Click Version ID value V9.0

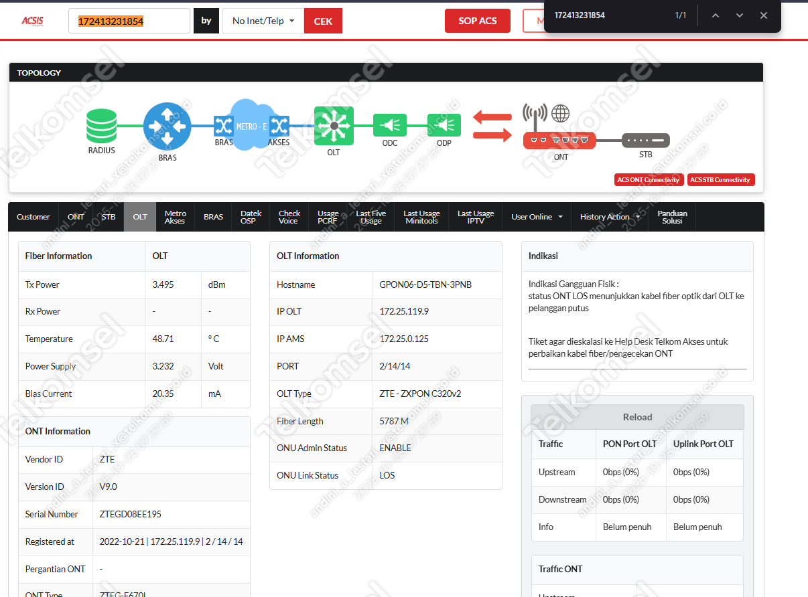click(x=108, y=487)
